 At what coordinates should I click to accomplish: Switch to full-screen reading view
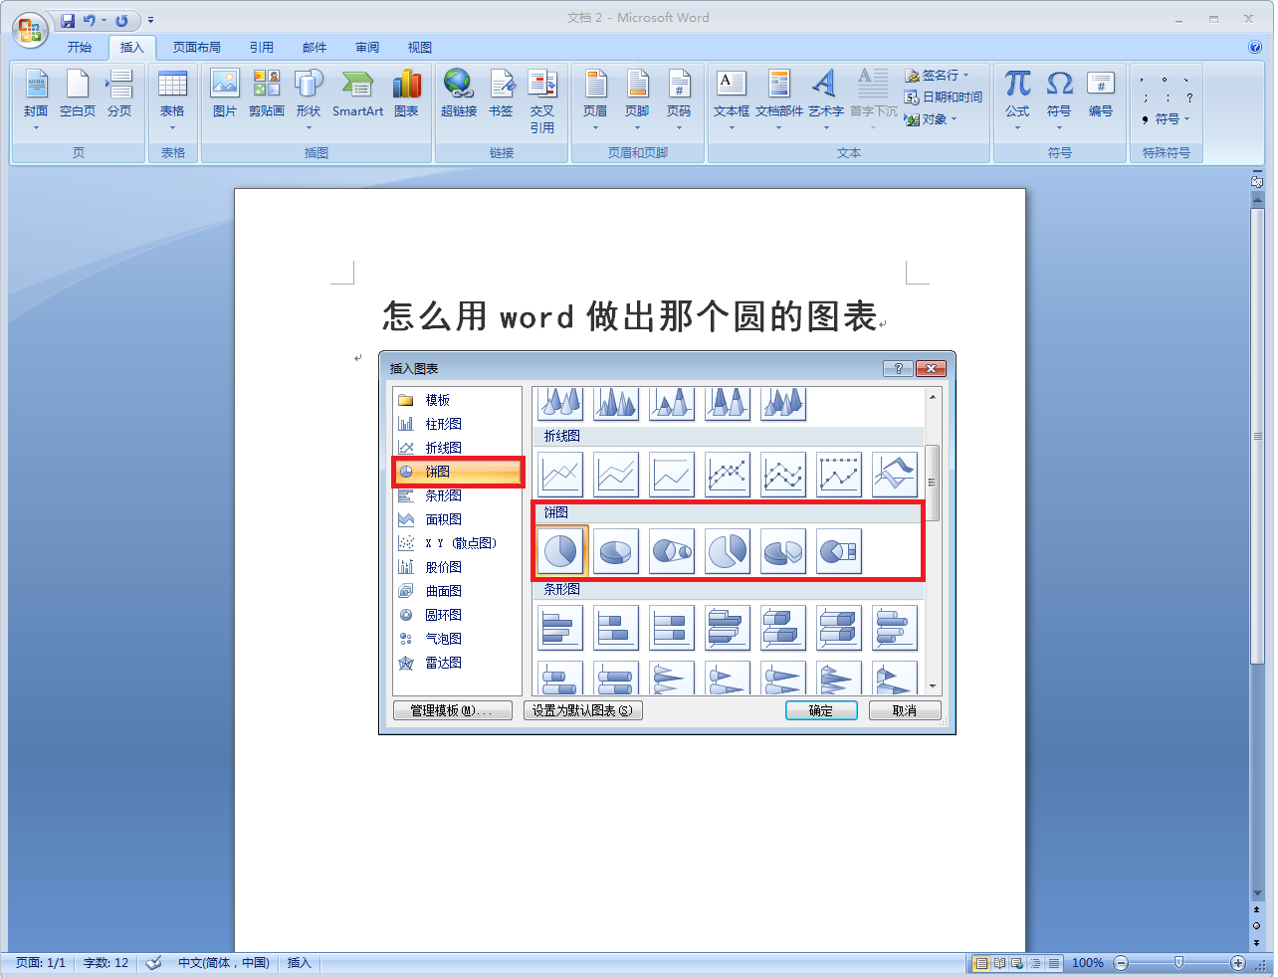coord(1000,963)
